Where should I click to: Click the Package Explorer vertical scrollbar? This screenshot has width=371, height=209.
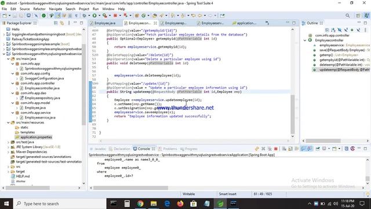[x=83, y=85]
